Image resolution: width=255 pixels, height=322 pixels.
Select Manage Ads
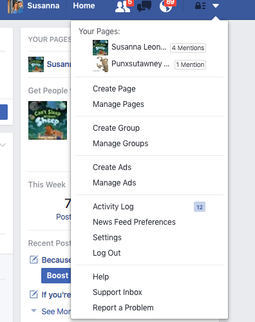114,183
